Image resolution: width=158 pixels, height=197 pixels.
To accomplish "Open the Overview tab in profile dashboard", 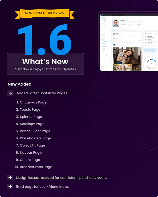I will [114, 29].
